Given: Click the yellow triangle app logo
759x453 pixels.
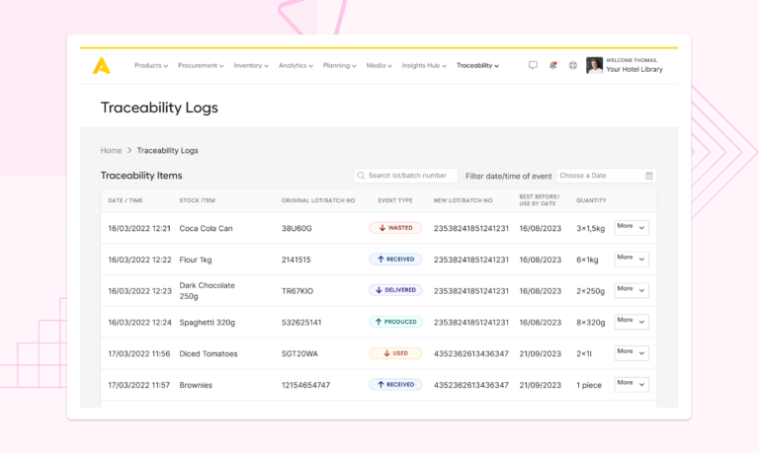Looking at the screenshot, I should (102, 65).
